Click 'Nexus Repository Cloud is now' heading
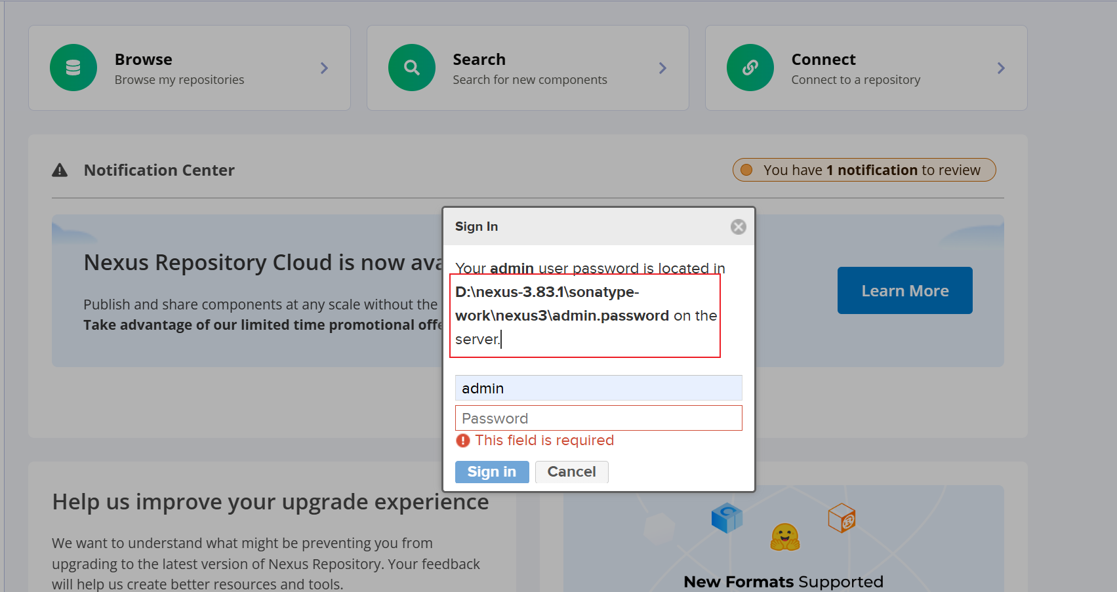 tap(264, 263)
